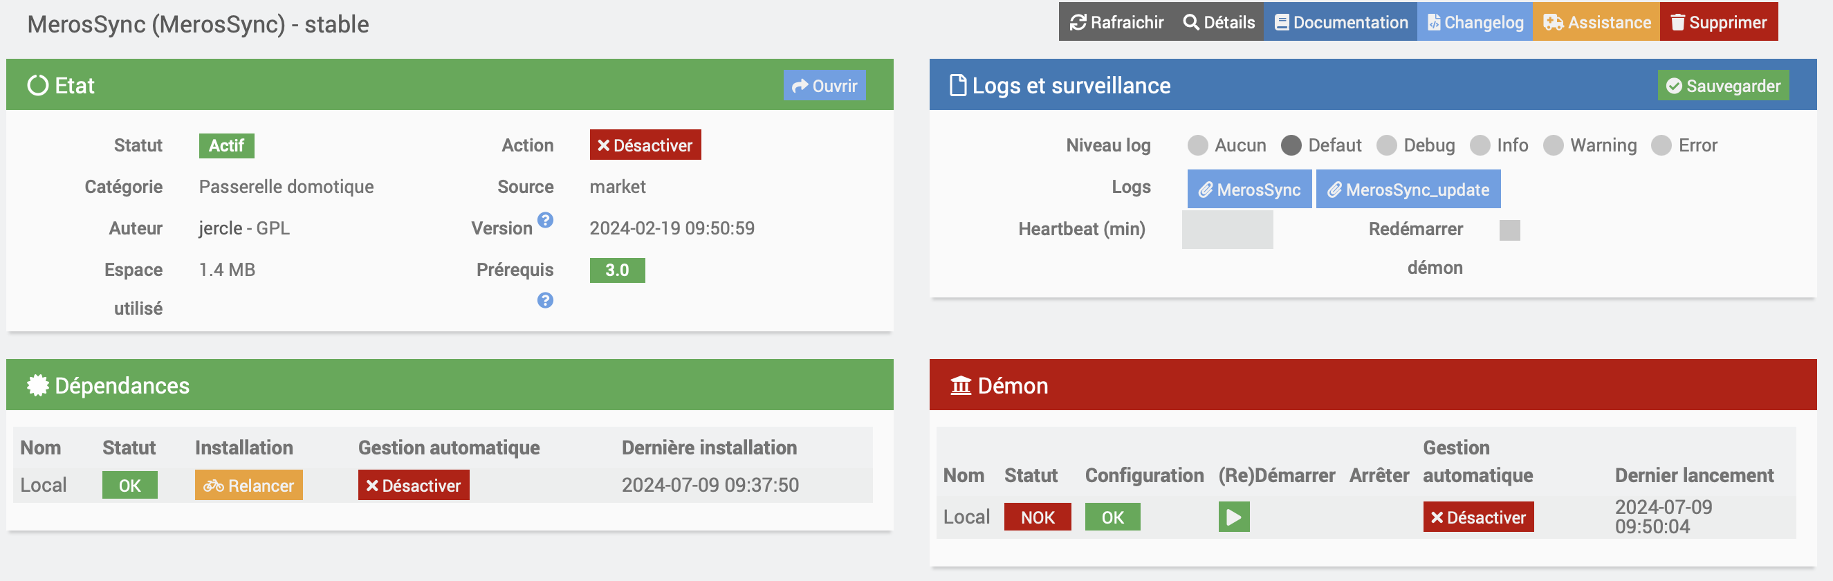1833x581 pixels.
Task: Click the source value market
Action: point(618,187)
